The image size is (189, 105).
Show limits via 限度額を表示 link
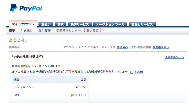pyautogui.click(x=161, y=47)
